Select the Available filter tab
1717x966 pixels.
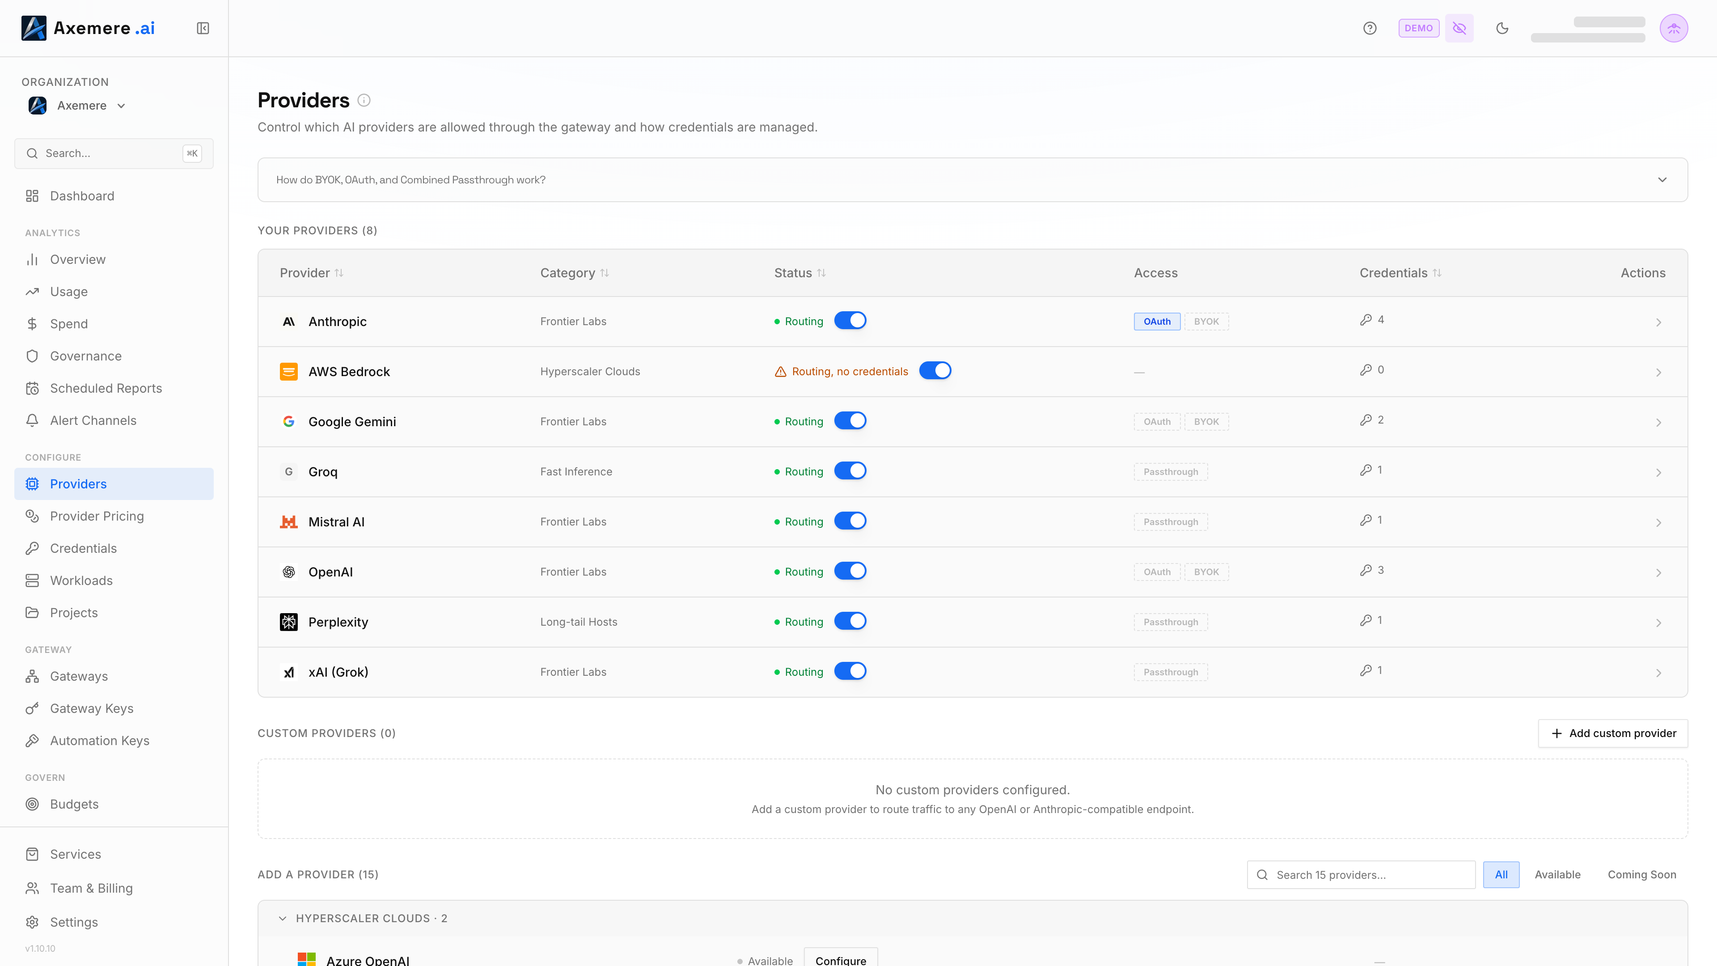tap(1558, 875)
